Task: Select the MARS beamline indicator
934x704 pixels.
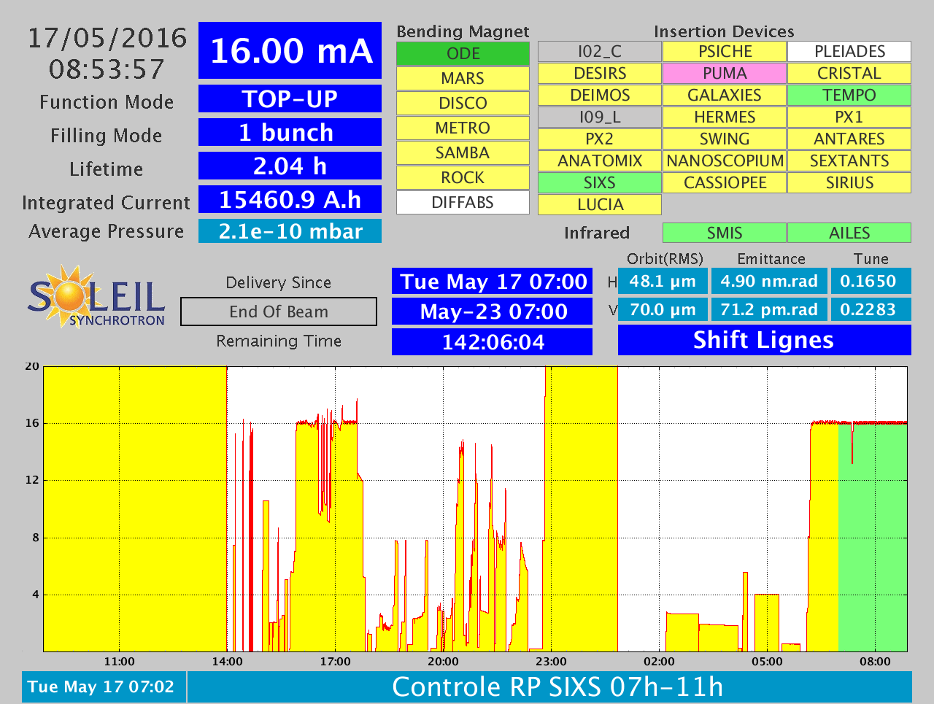Action: (463, 79)
